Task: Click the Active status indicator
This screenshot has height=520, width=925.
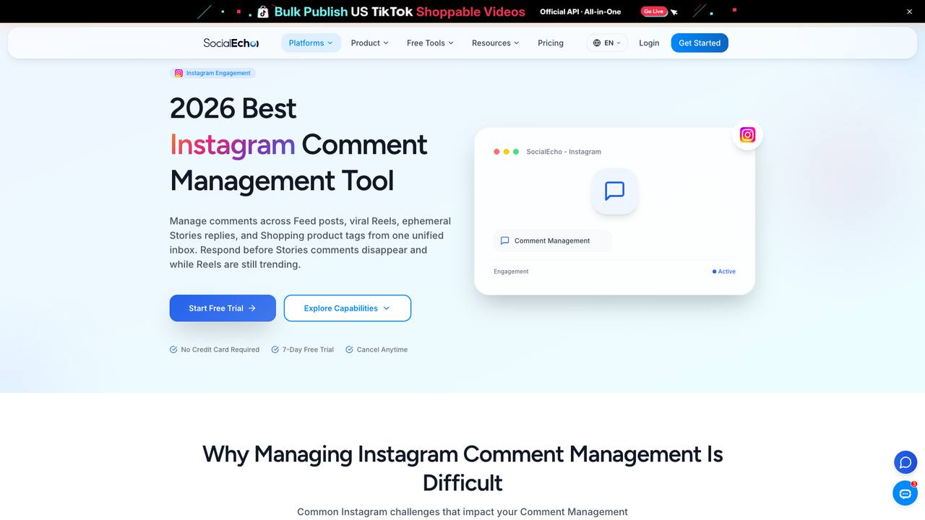Action: 724,272
